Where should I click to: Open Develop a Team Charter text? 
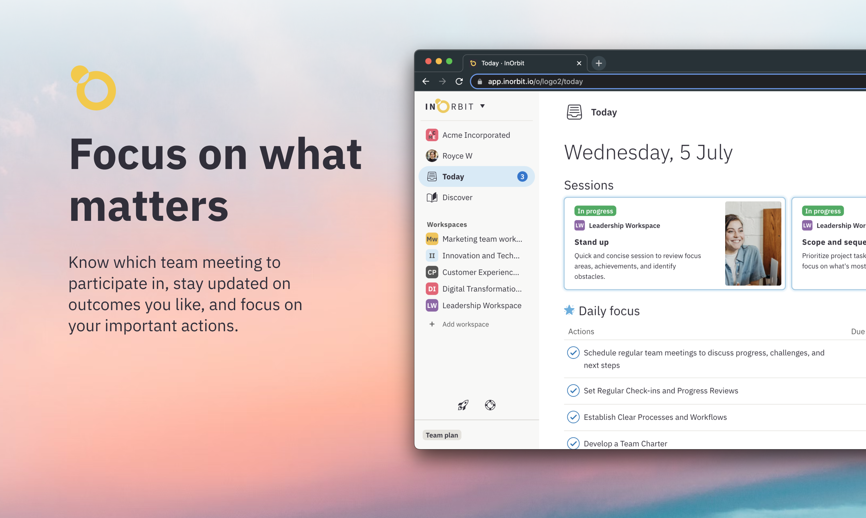(625, 444)
